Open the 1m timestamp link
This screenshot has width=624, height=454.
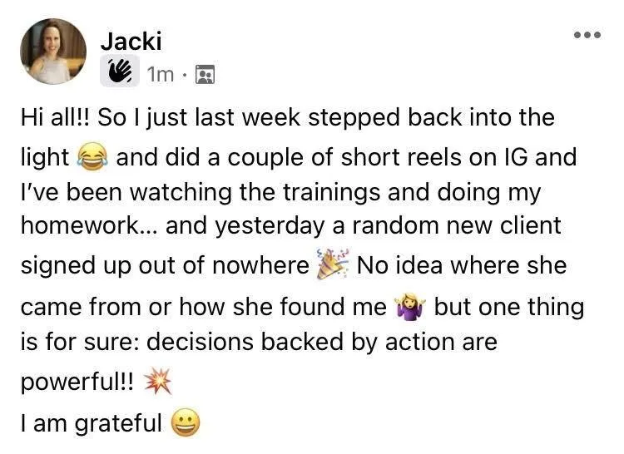tap(161, 74)
